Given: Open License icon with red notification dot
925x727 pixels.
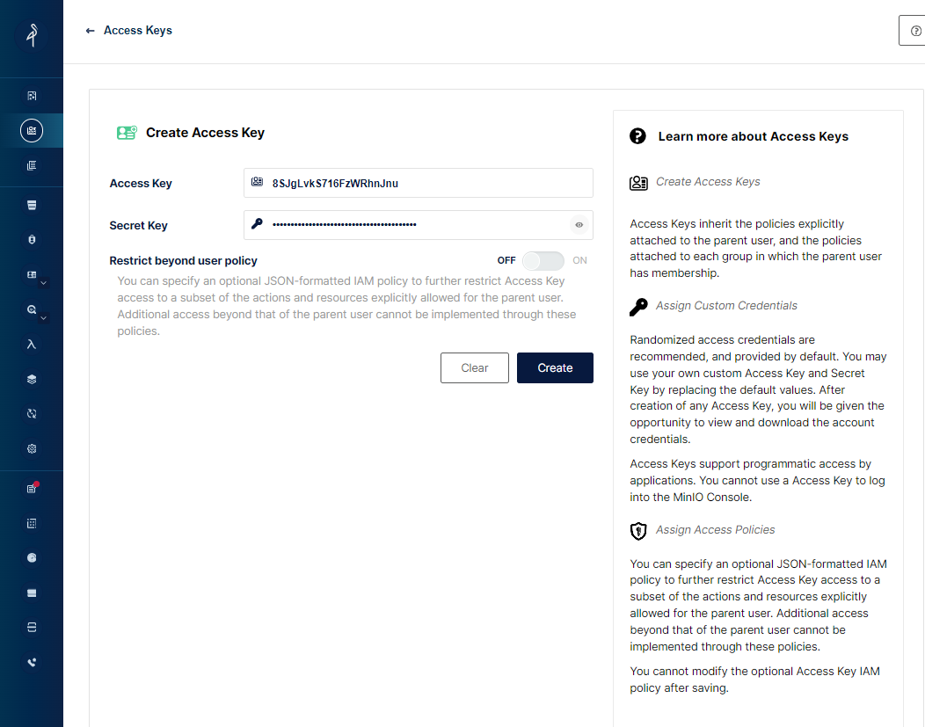Looking at the screenshot, I should click(32, 488).
